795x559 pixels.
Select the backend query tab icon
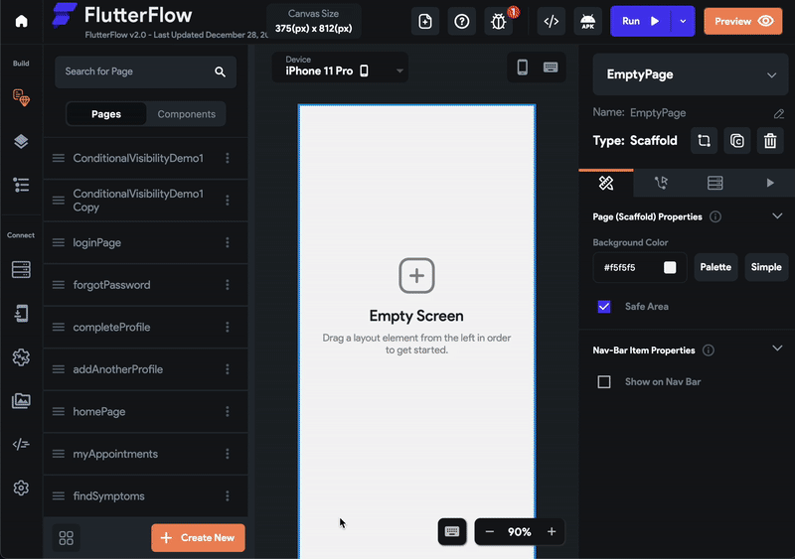pos(715,183)
